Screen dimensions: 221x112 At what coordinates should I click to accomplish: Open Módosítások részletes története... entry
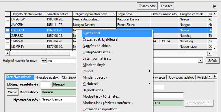pos(117,103)
